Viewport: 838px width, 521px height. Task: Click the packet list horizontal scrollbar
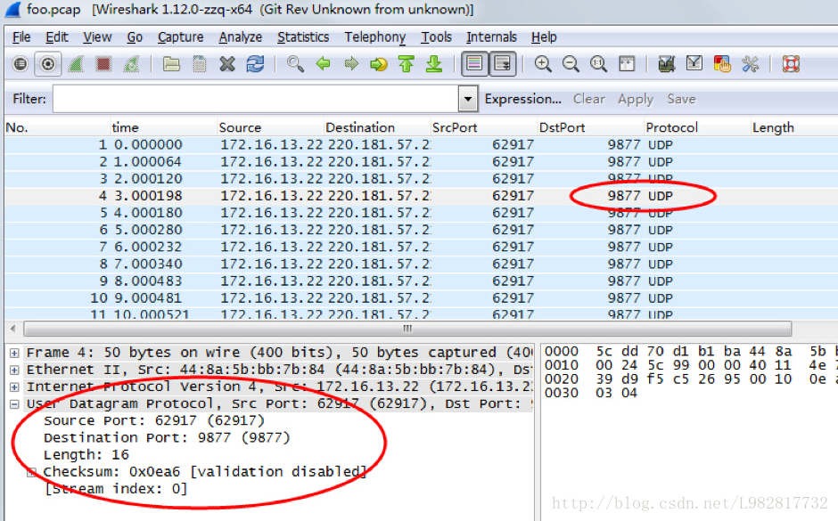click(407, 329)
